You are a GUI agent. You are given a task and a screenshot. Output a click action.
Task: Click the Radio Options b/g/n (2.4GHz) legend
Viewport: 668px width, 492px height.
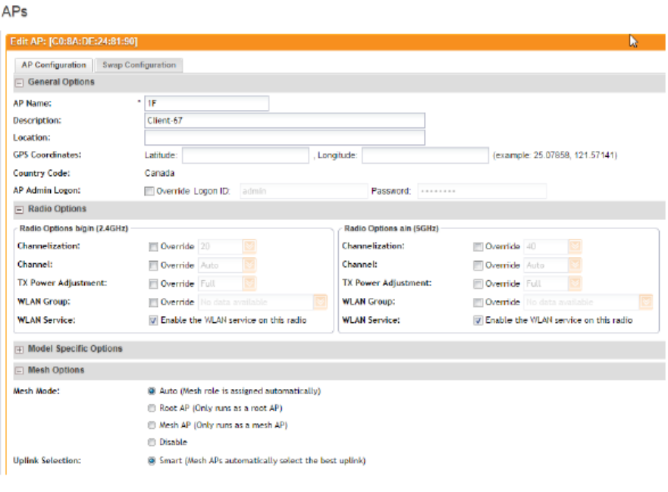point(74,229)
